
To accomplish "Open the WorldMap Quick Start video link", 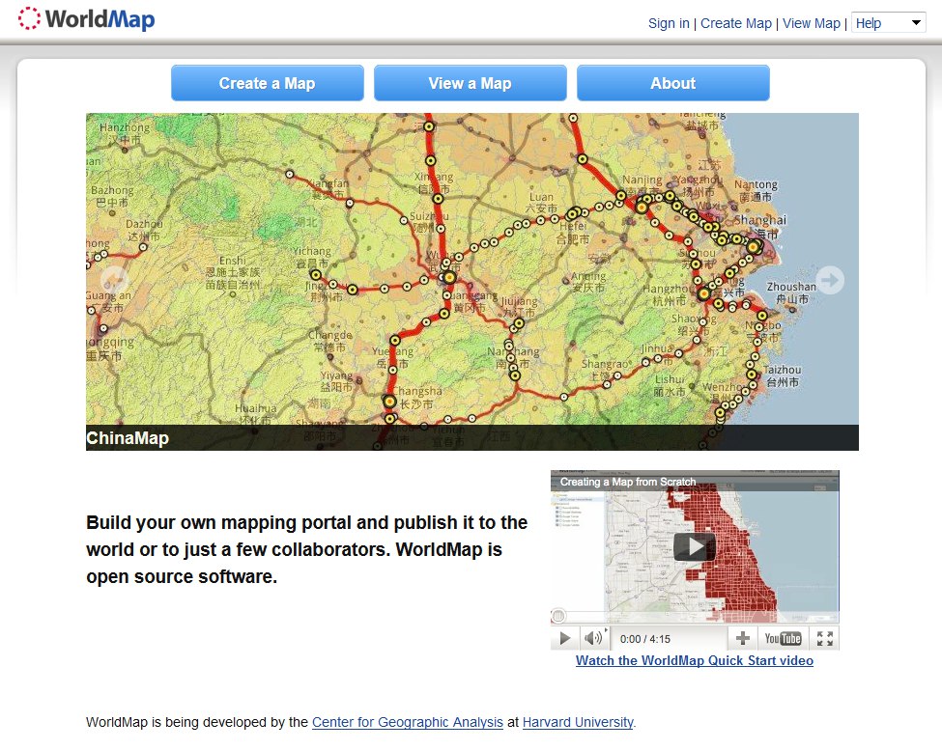I will coord(695,660).
